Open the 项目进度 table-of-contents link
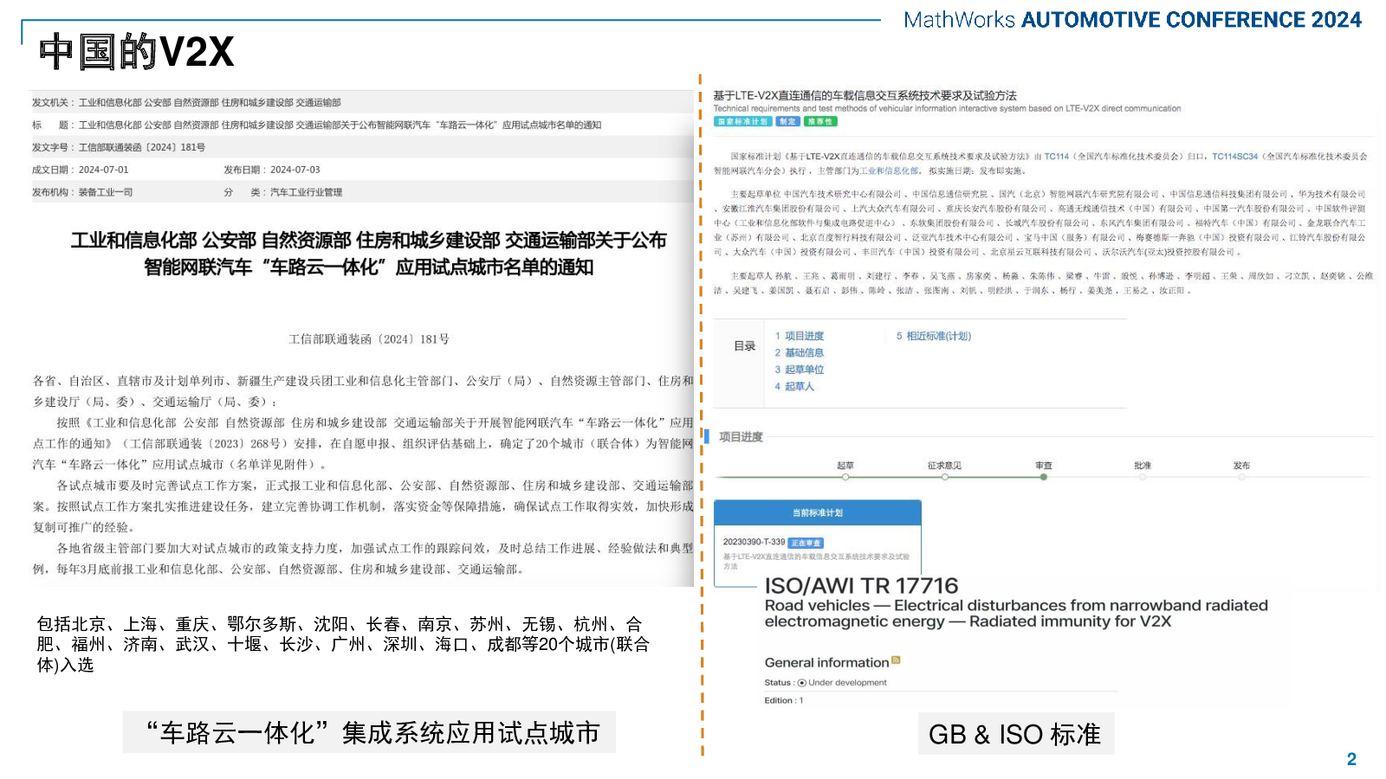The image size is (1386, 779). pyautogui.click(x=804, y=336)
